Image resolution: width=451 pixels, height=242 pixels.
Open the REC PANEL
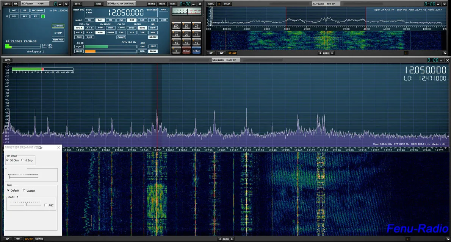coord(38,11)
